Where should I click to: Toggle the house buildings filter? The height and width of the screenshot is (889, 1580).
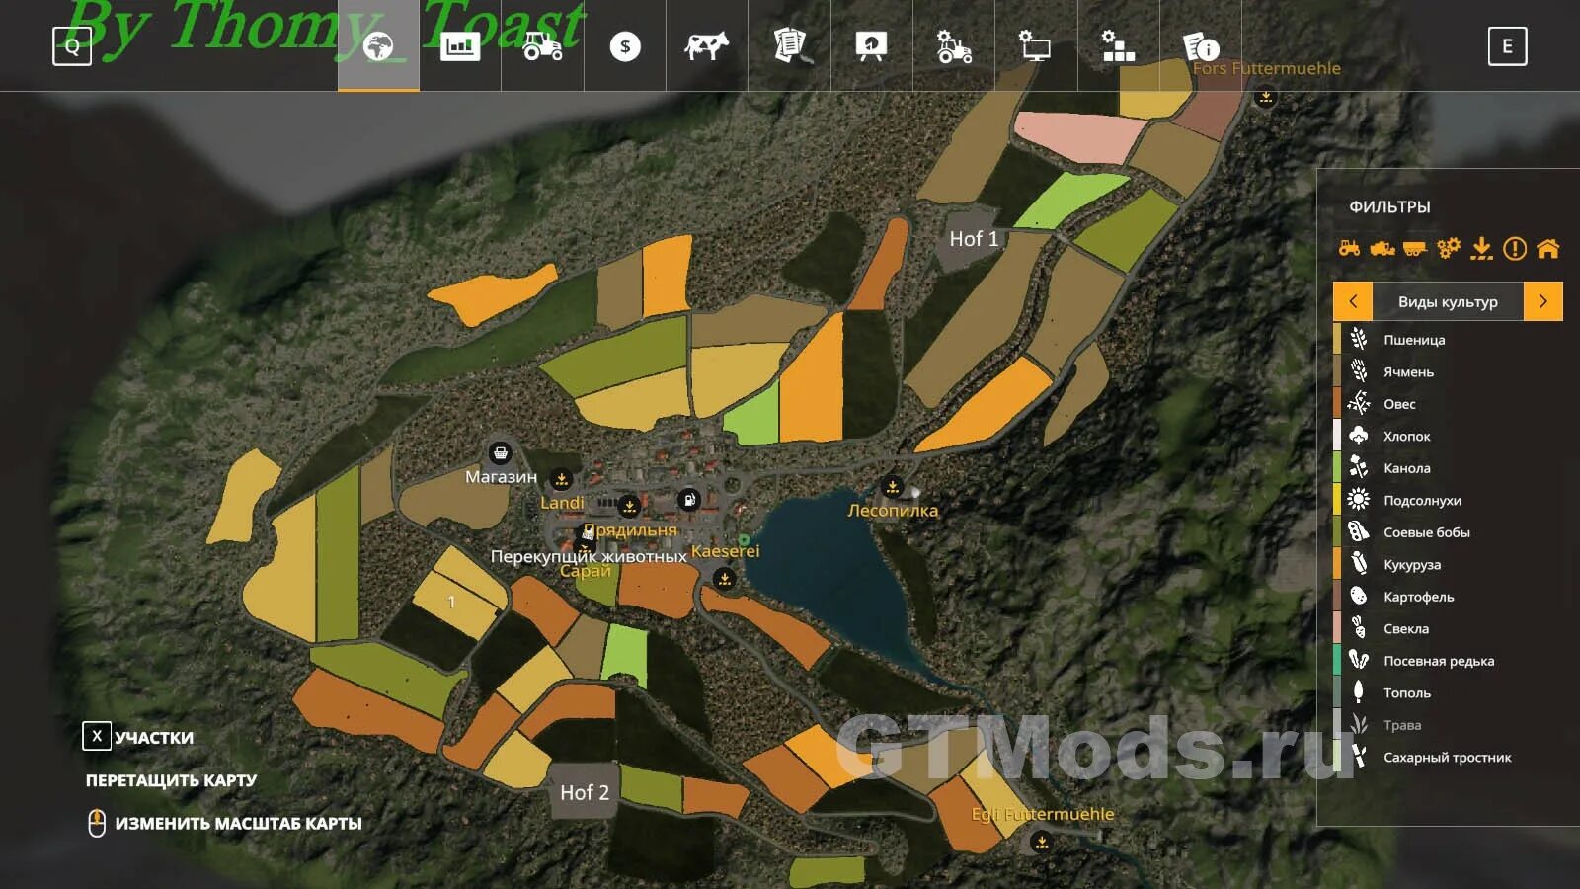(1548, 248)
